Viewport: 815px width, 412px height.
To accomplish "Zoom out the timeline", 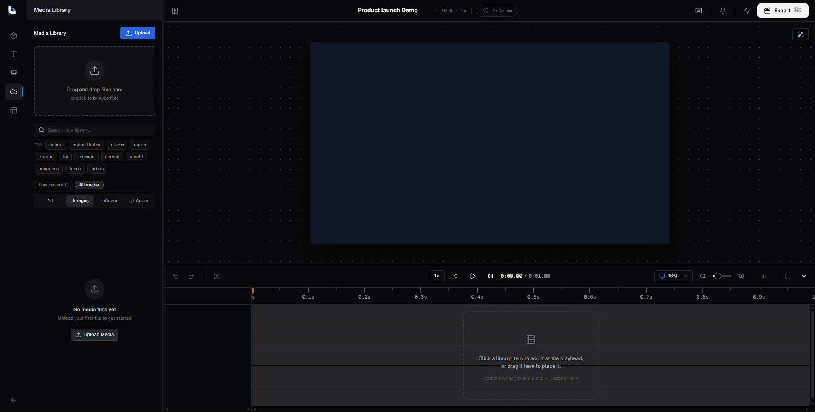I will pyautogui.click(x=703, y=276).
